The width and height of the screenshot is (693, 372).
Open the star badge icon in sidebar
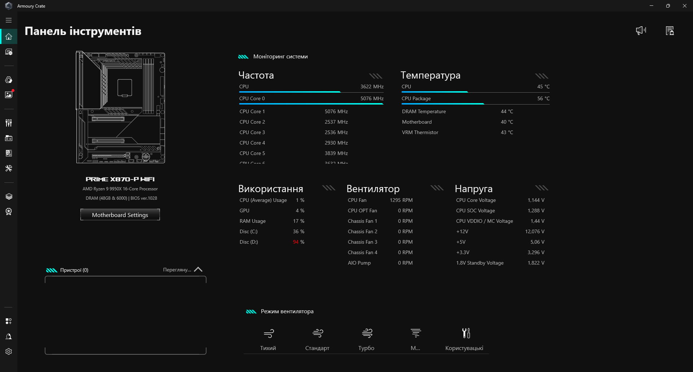[9, 212]
